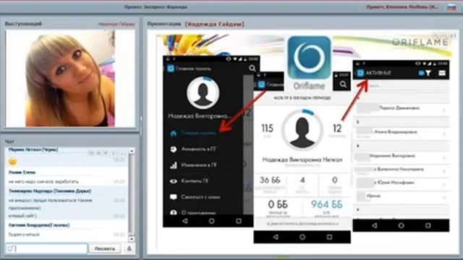Click the profile avatar in the left phone drawer

(203, 92)
